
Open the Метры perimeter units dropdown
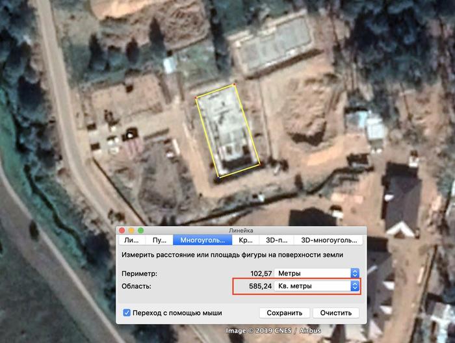tap(317, 273)
